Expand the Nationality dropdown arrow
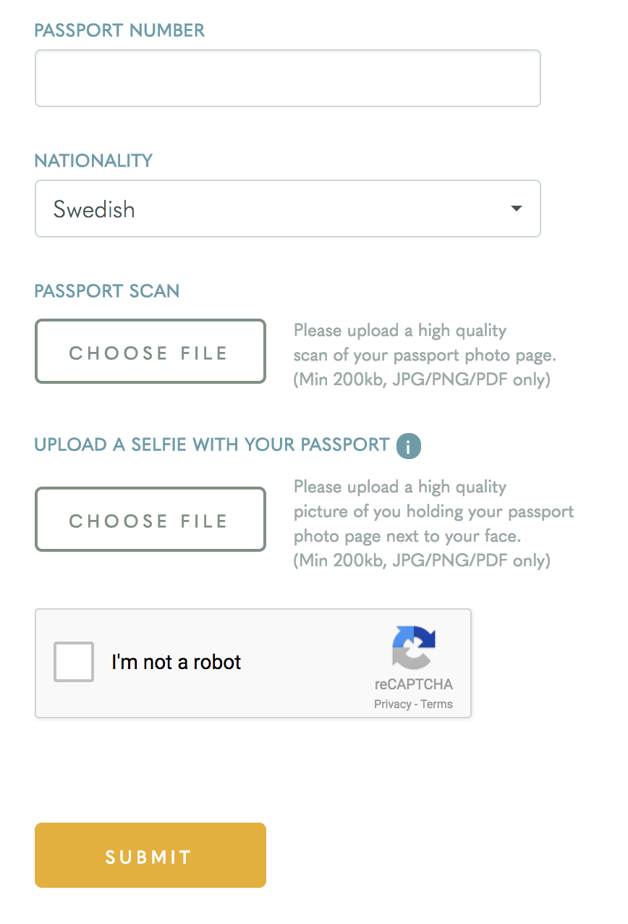This screenshot has height=924, width=628. tap(516, 209)
